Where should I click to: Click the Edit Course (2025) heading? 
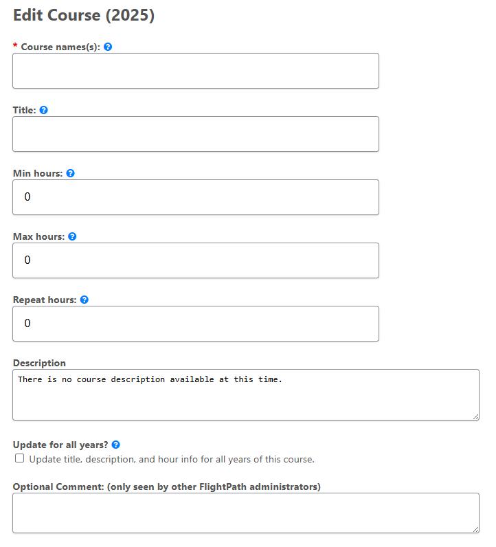84,16
